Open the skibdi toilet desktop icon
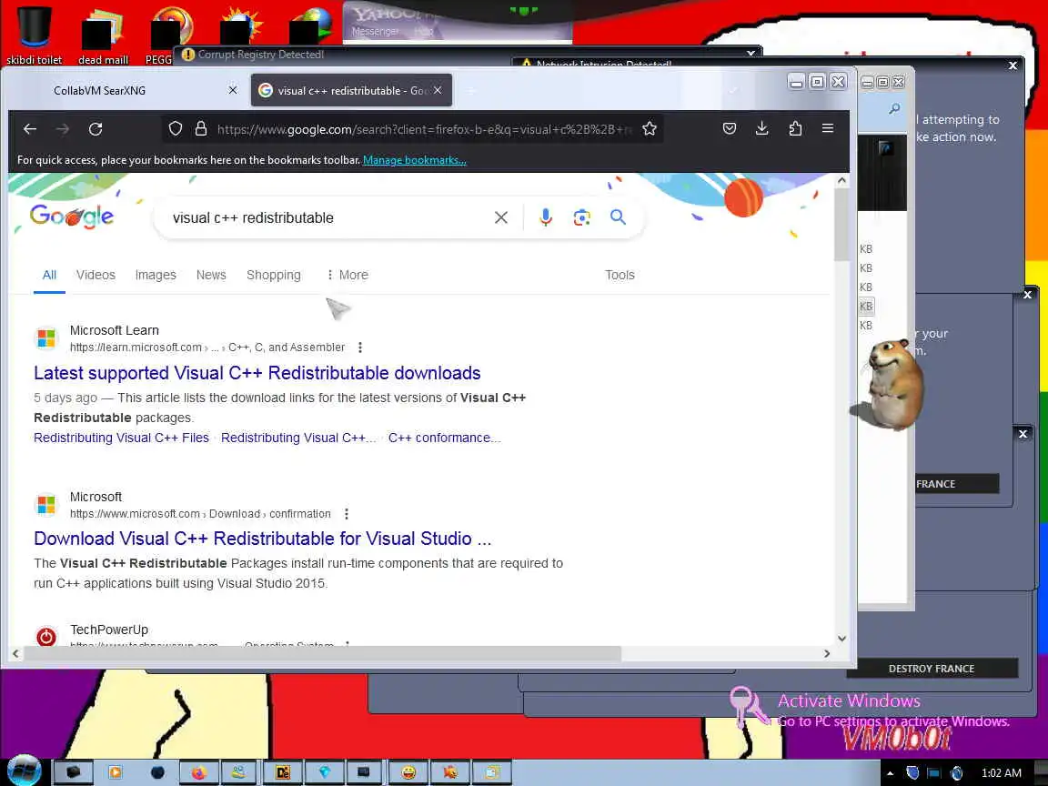1048x786 pixels. coord(34,35)
